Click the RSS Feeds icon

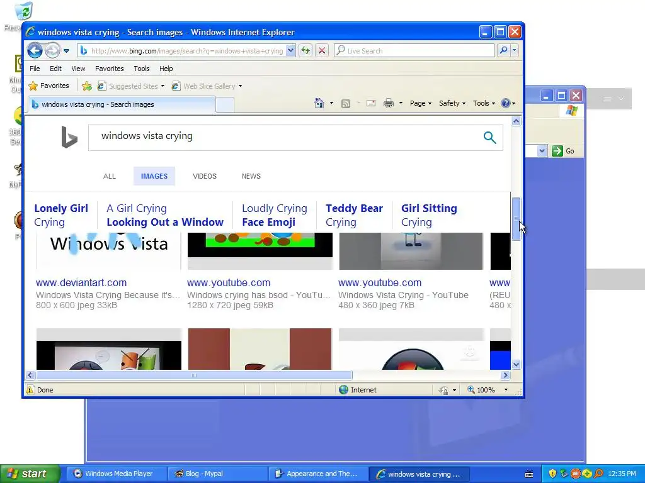[346, 104]
